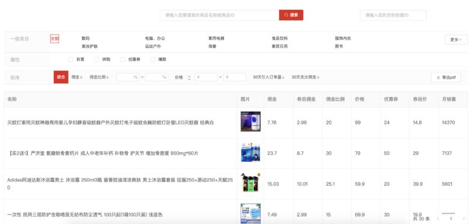
Task: Click the commission value 23.7
Action: 272,153
